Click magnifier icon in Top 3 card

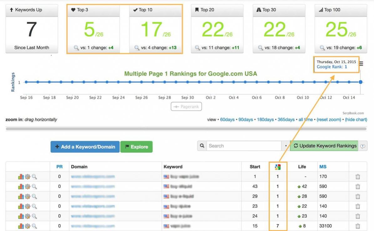tap(76, 48)
